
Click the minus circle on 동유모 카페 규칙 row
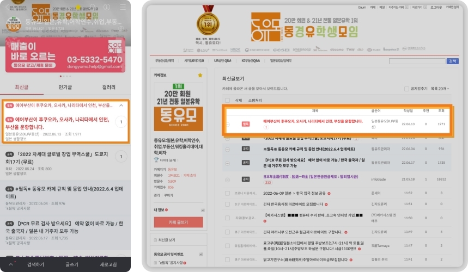(x=227, y=149)
